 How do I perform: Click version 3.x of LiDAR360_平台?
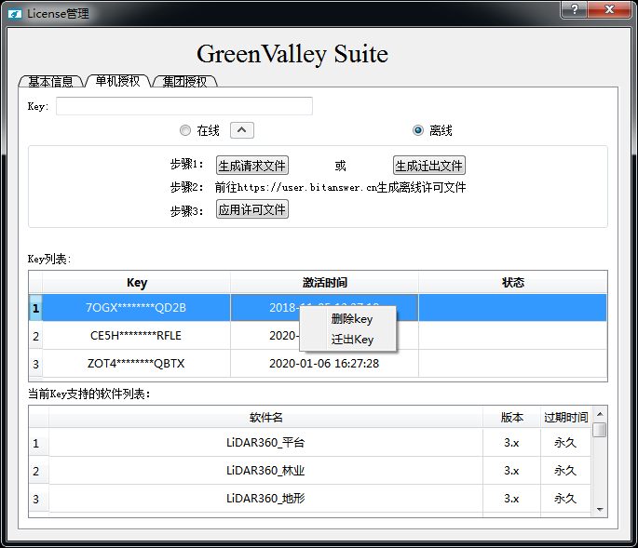511,442
